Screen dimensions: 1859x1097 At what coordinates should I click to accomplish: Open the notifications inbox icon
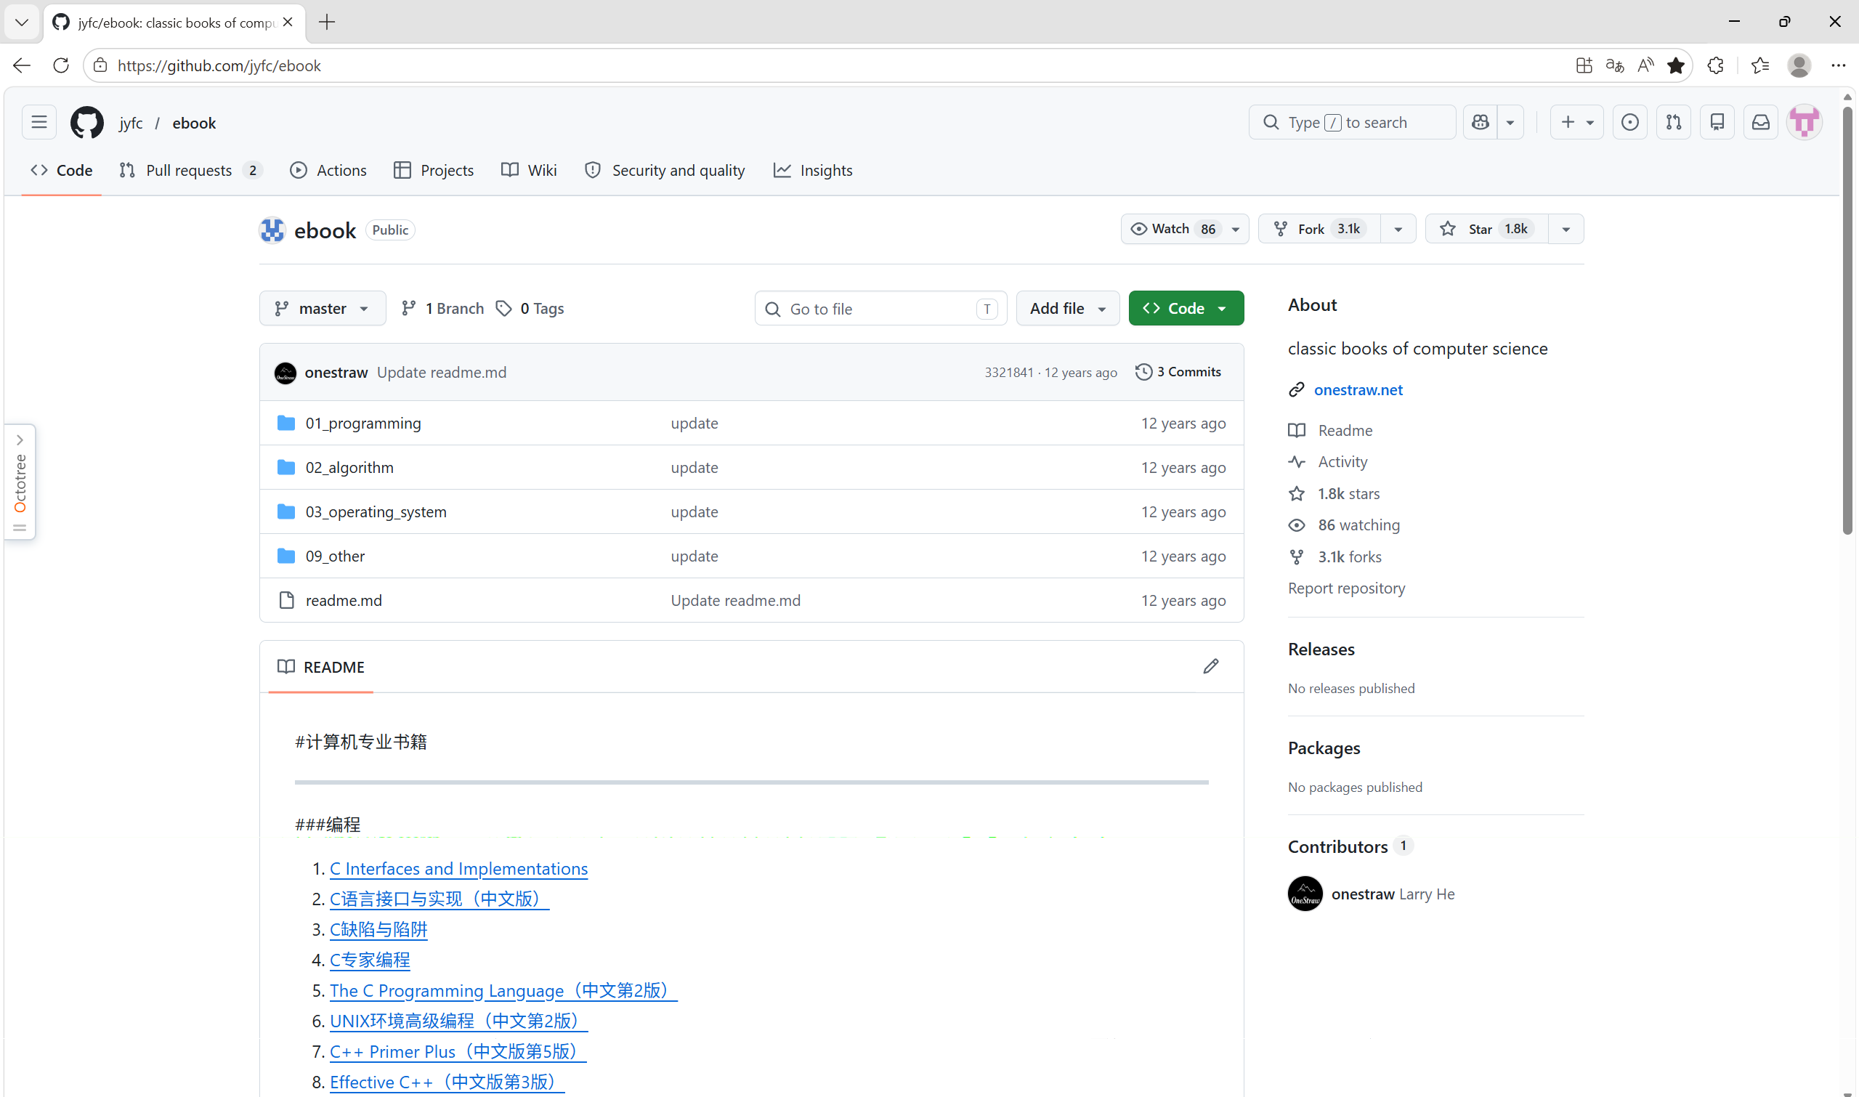[1761, 123]
